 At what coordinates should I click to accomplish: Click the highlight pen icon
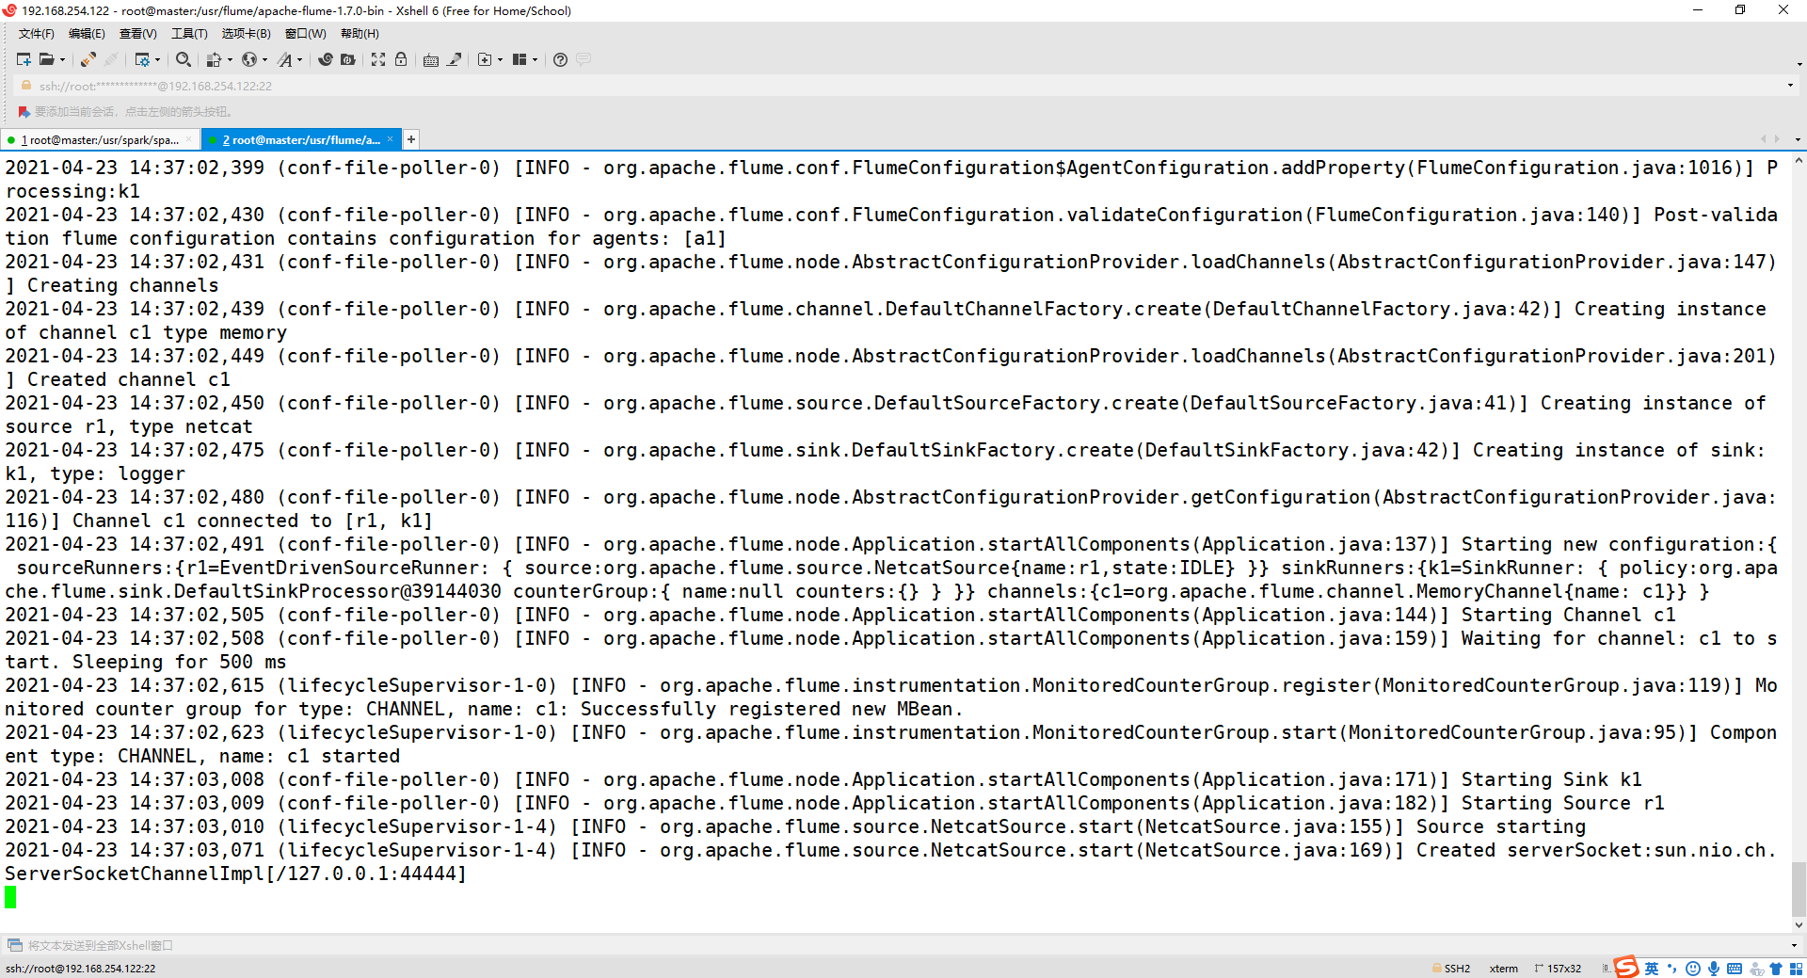tap(454, 59)
